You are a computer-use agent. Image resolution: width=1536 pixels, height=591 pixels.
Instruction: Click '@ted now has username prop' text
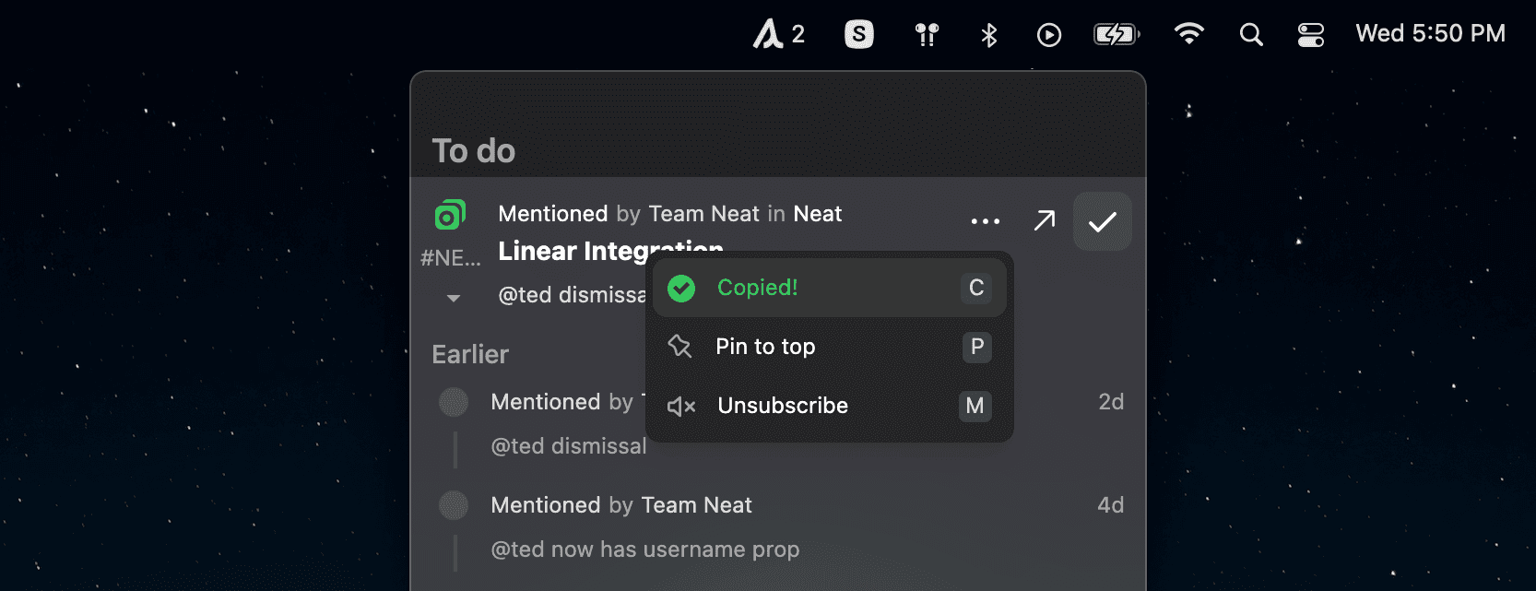pos(645,550)
